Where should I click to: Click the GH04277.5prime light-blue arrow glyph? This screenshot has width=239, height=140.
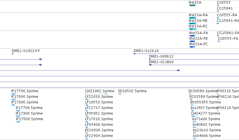tap(194, 116)
